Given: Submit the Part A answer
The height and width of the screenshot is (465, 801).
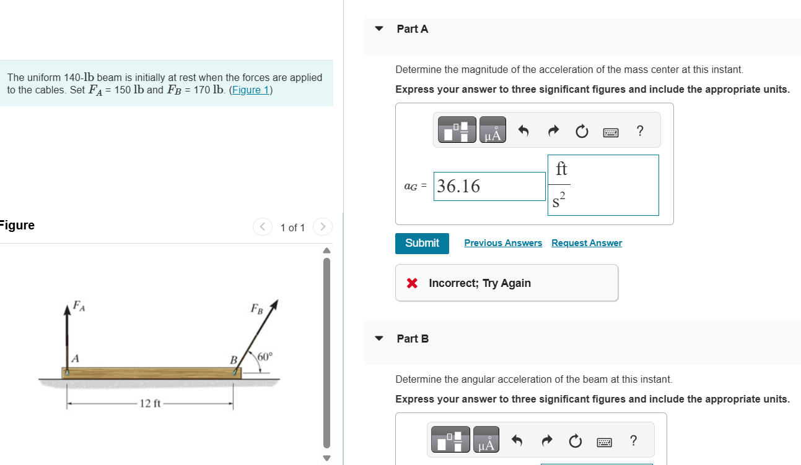Looking at the screenshot, I should click(x=422, y=243).
